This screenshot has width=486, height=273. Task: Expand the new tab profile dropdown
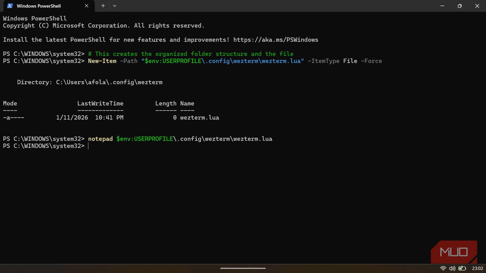point(115,6)
